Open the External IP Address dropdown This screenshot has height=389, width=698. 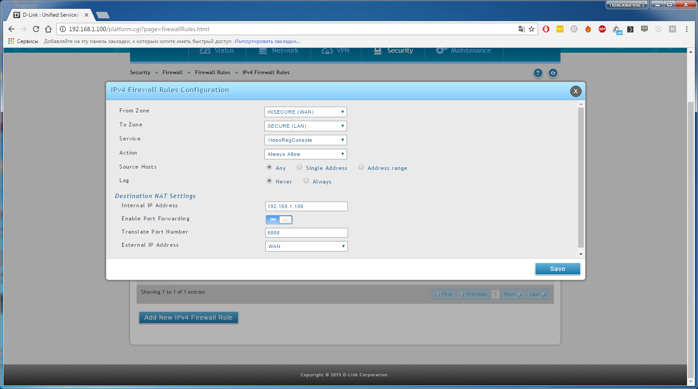click(307, 246)
